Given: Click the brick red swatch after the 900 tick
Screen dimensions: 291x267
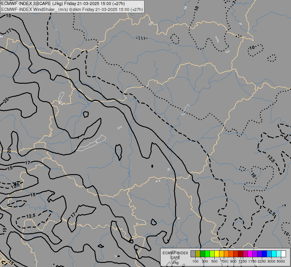Looking at the screenshot, I should (236, 254).
